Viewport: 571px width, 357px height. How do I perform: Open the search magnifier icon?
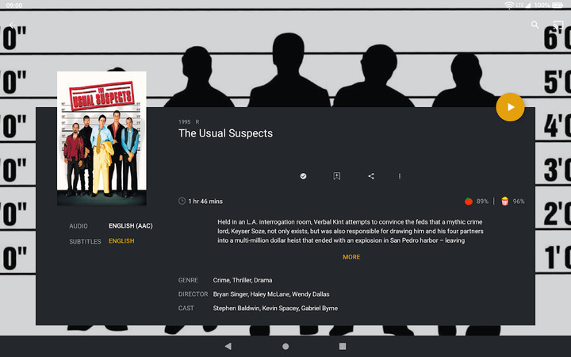click(x=535, y=25)
